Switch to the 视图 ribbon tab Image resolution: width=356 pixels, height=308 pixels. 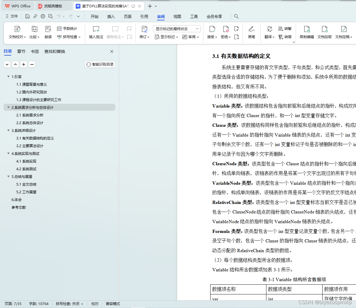(177, 17)
